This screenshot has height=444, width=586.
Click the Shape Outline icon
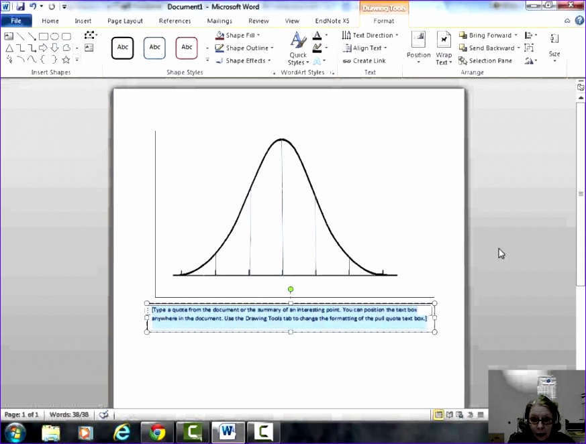219,48
